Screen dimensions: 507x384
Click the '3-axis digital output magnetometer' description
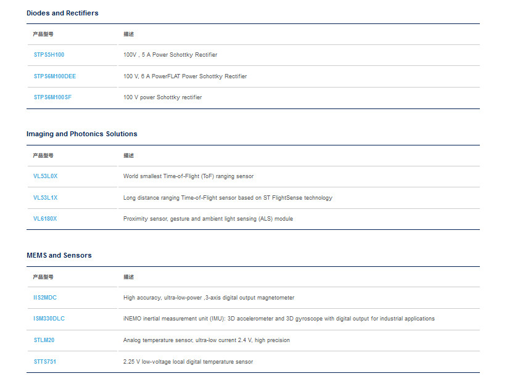point(208,297)
